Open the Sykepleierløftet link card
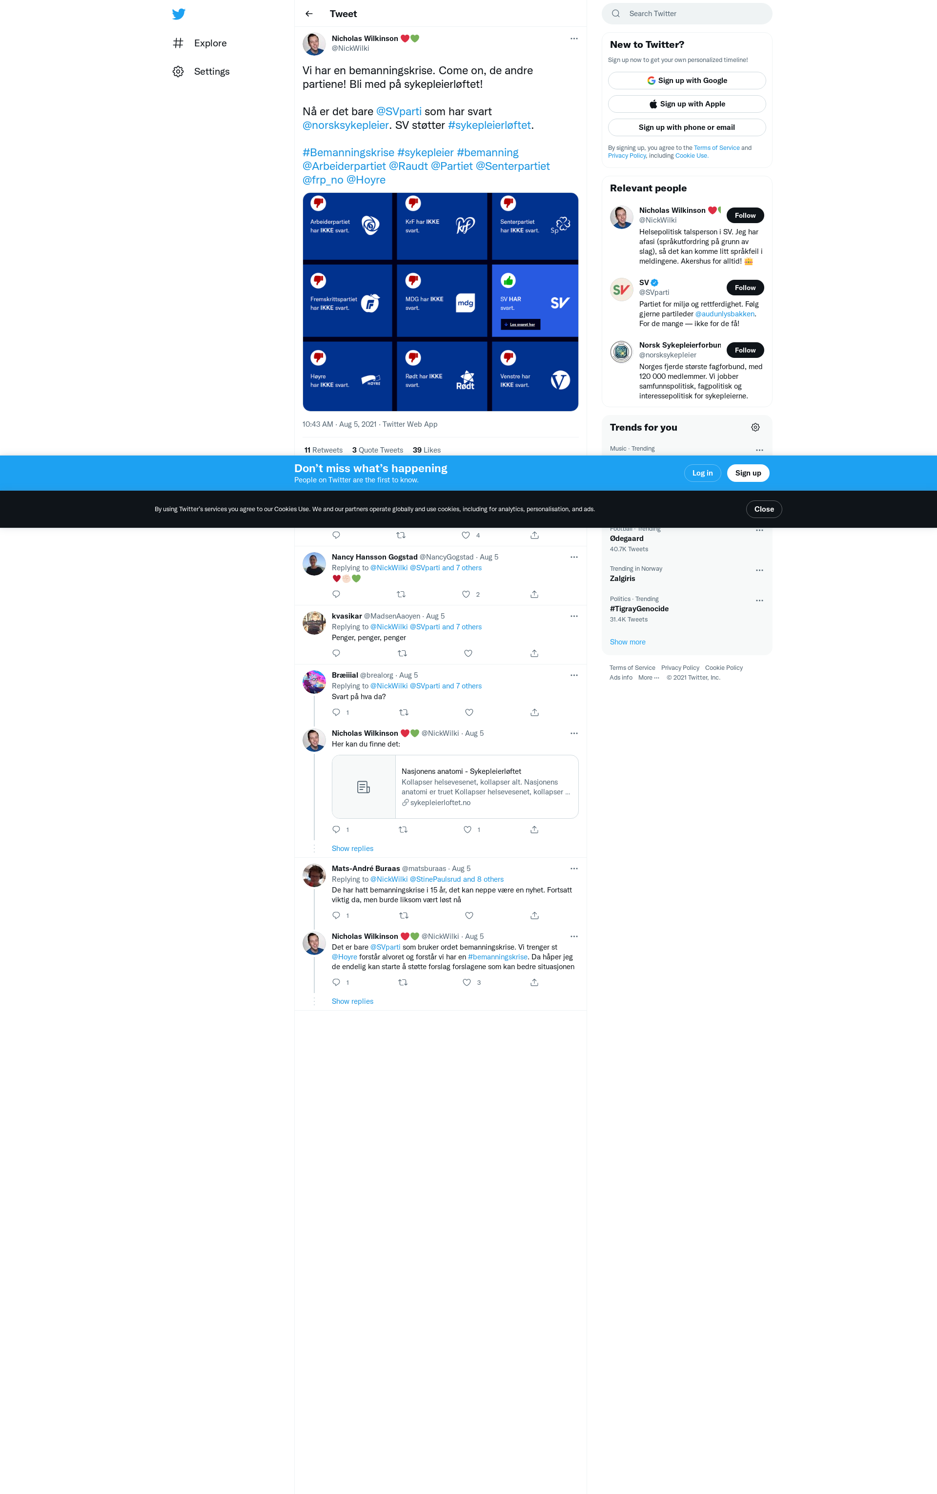The width and height of the screenshot is (937, 1494). [x=455, y=786]
